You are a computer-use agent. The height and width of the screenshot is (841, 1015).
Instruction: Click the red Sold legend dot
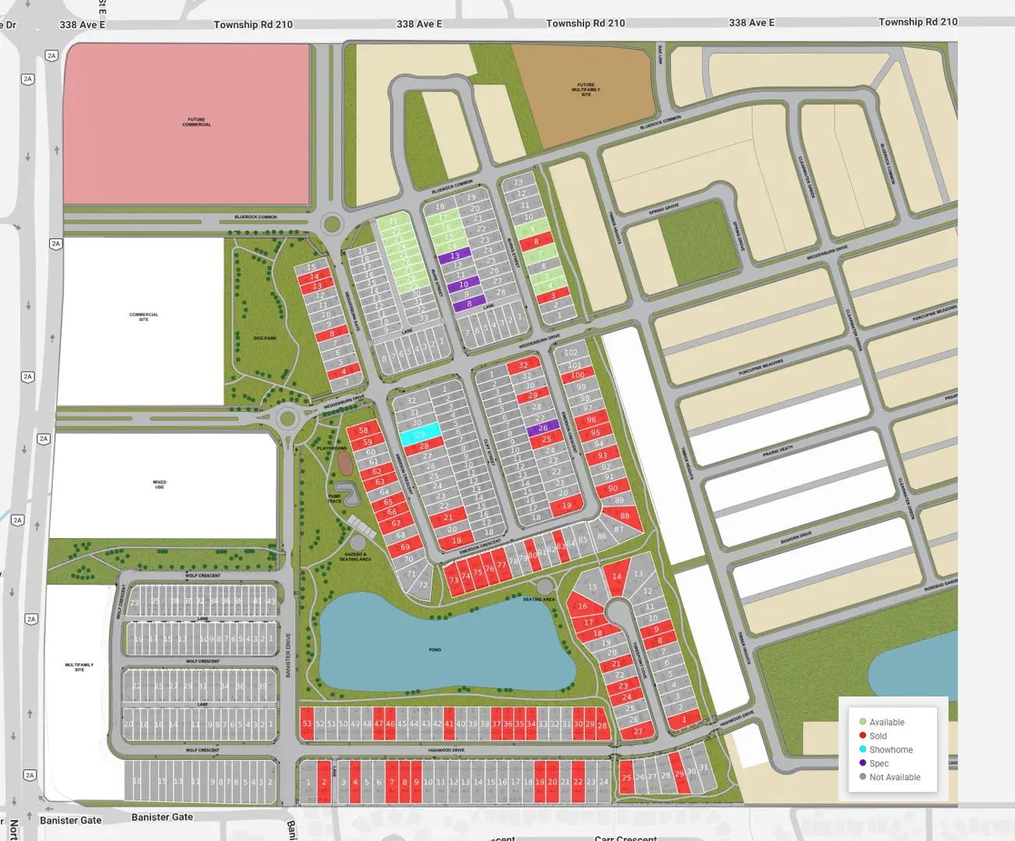[x=862, y=736]
